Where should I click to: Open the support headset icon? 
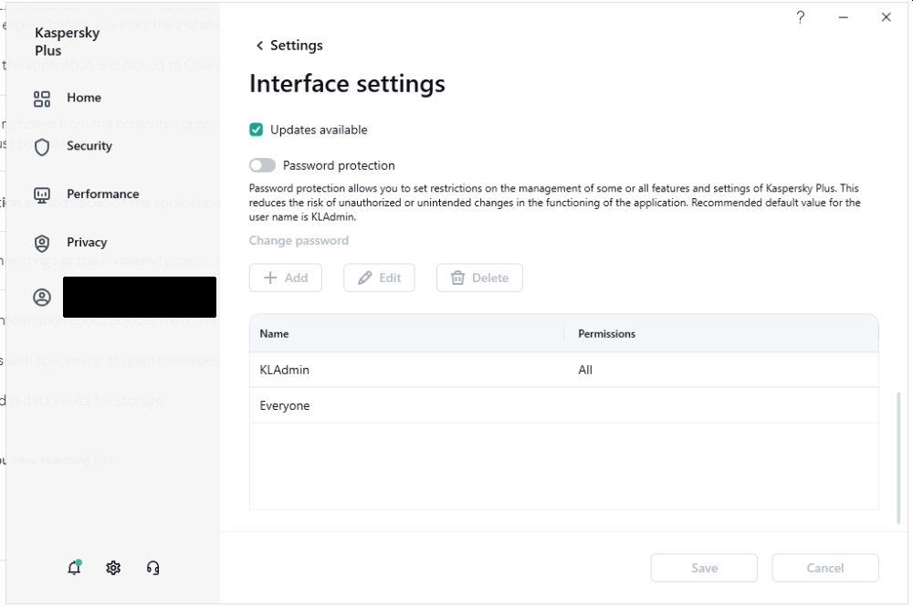coord(152,568)
